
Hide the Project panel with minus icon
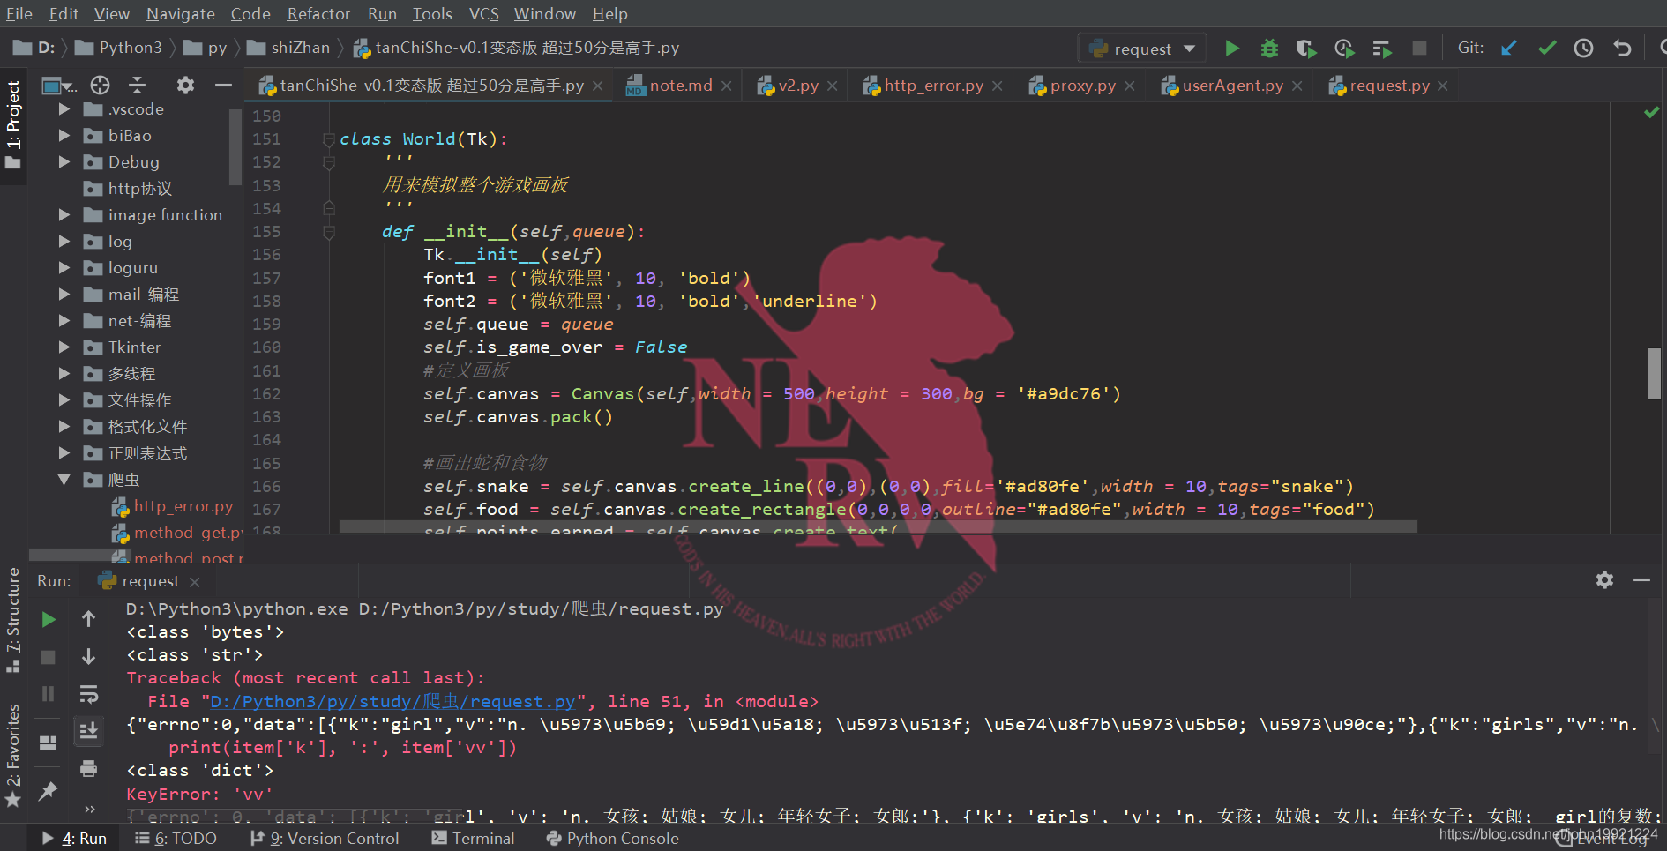[x=223, y=86]
